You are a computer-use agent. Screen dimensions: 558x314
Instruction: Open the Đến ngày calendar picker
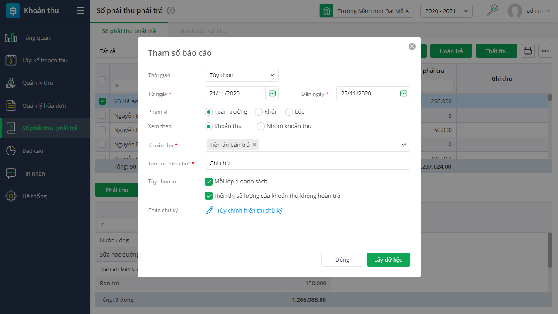tap(404, 93)
